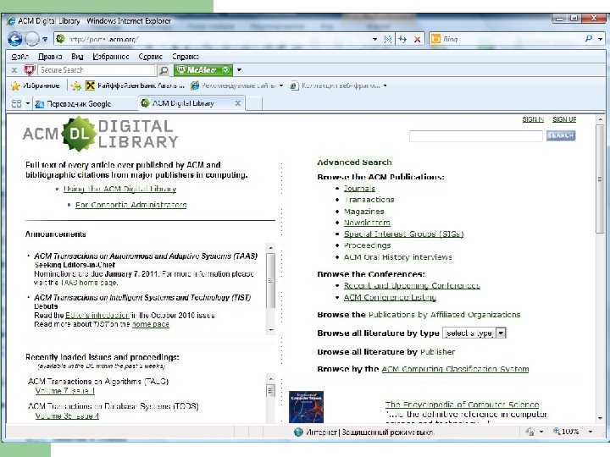Switch to Переводчик Google tab
Viewport: 610px width, 457px height.
(x=86, y=104)
